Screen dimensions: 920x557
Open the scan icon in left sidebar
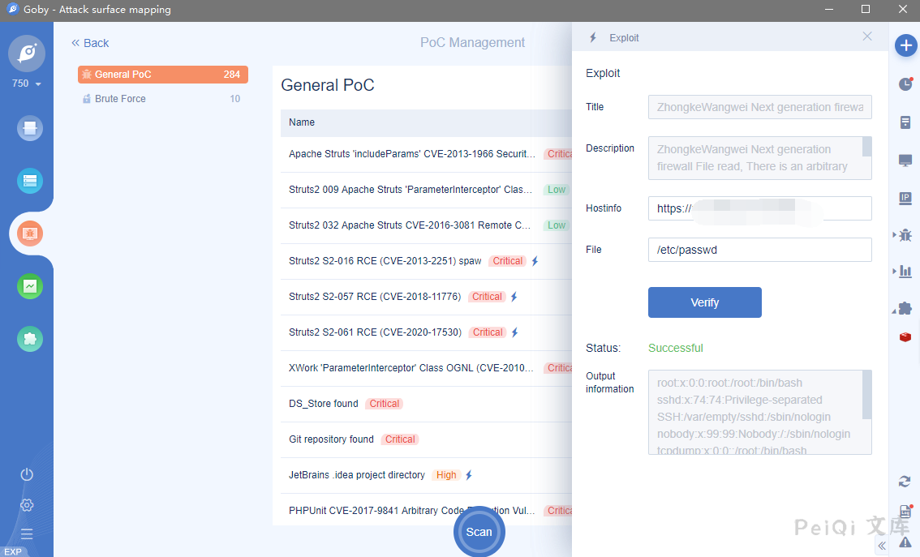tap(30, 128)
